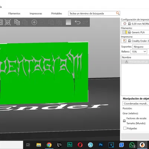This screenshot has height=149, width=149.
Task: Add an instance with the plus-circle icon
Action: click(34, 22)
